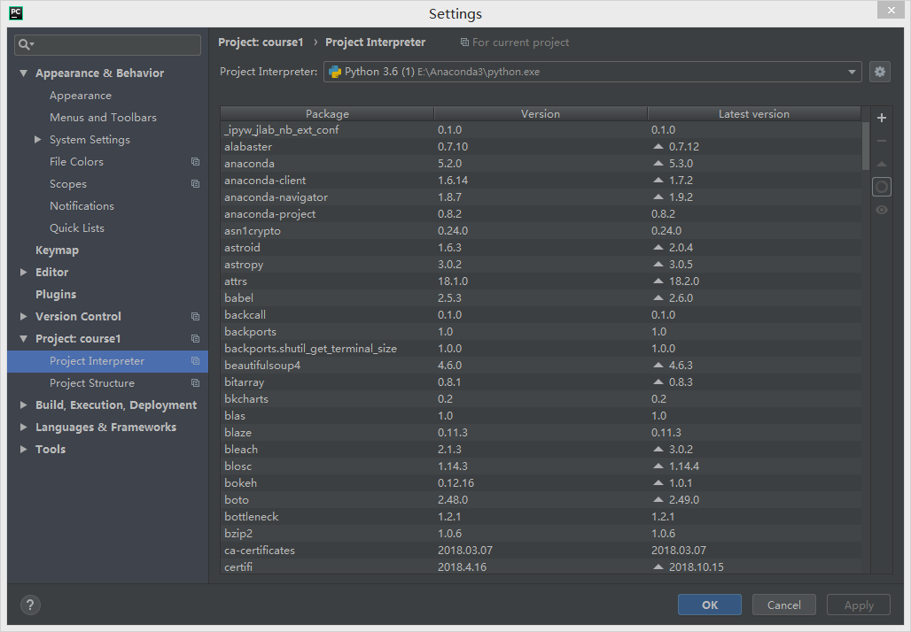Expand the Tools section

[x=24, y=449]
